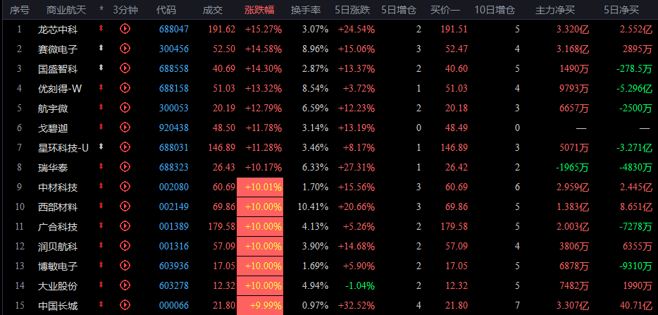The height and width of the screenshot is (315, 658).
Task: Click the +15.27% change value
Action: point(263,30)
